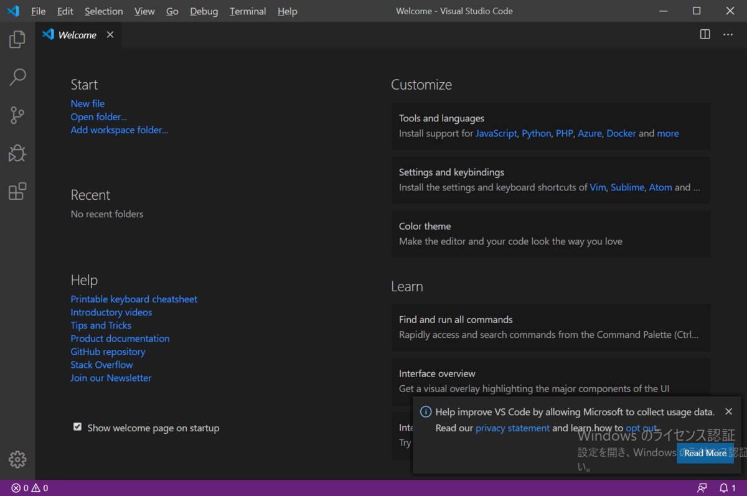Open the Manage gear icon
The image size is (747, 496).
click(17, 459)
